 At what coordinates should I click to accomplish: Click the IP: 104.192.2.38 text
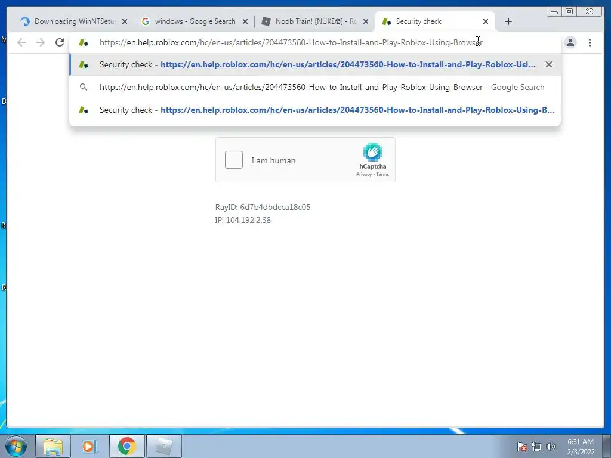[243, 221]
